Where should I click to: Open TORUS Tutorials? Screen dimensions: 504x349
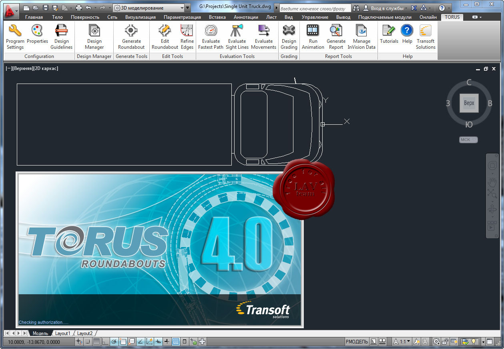pos(389,34)
